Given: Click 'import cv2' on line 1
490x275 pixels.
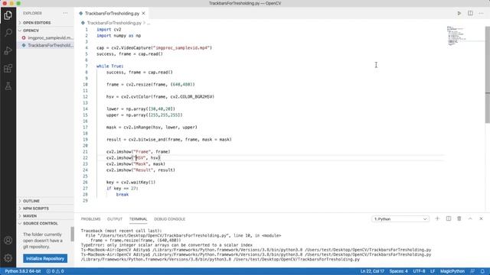Looking at the screenshot, I should [109, 30].
